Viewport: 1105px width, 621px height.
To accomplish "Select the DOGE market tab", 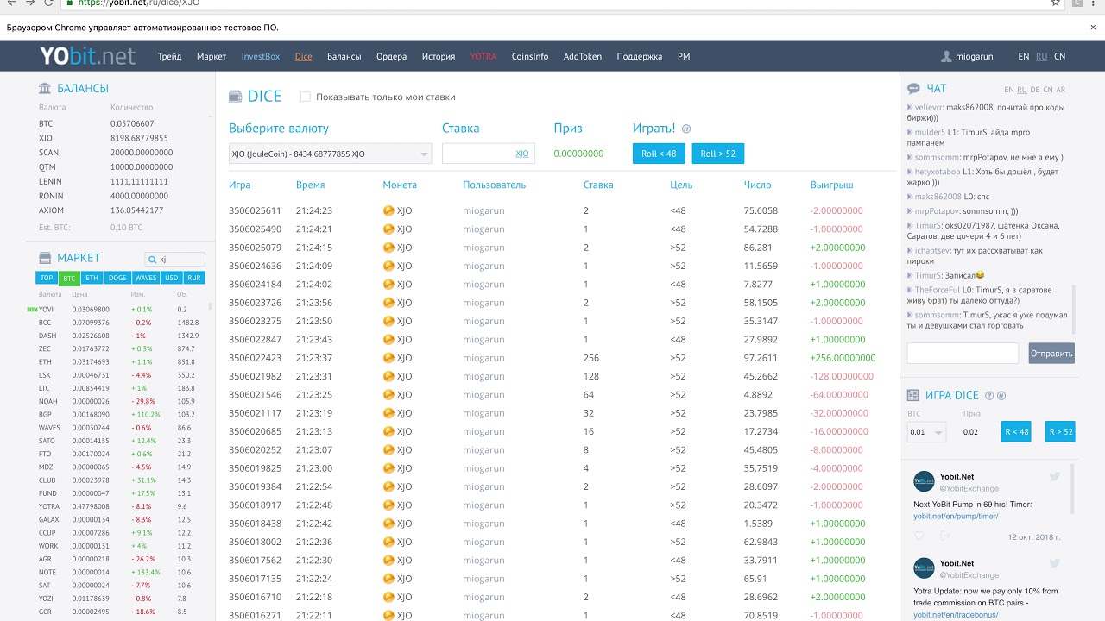I will click(117, 278).
